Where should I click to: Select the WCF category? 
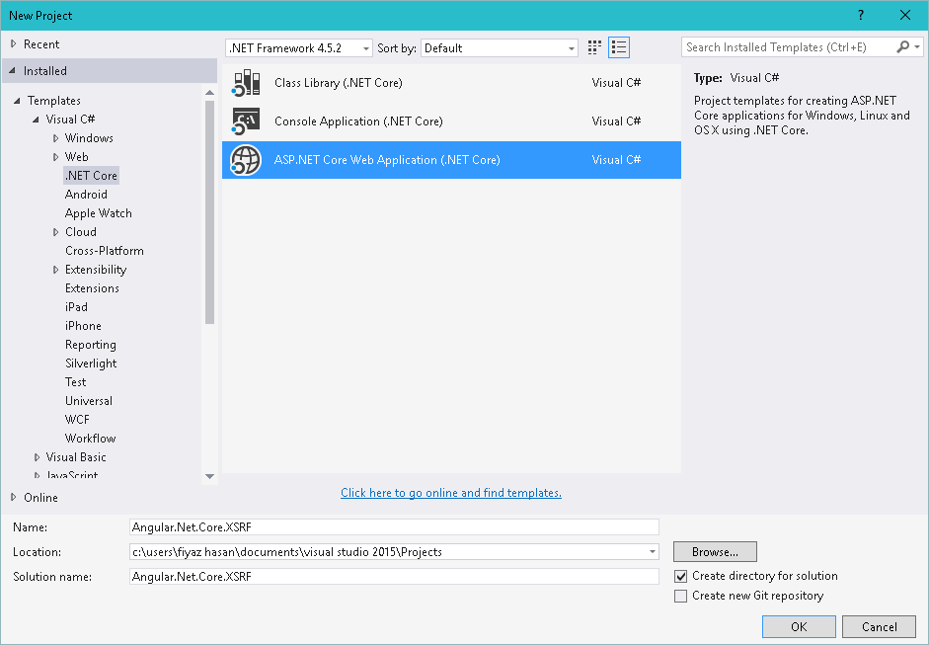[x=77, y=420]
